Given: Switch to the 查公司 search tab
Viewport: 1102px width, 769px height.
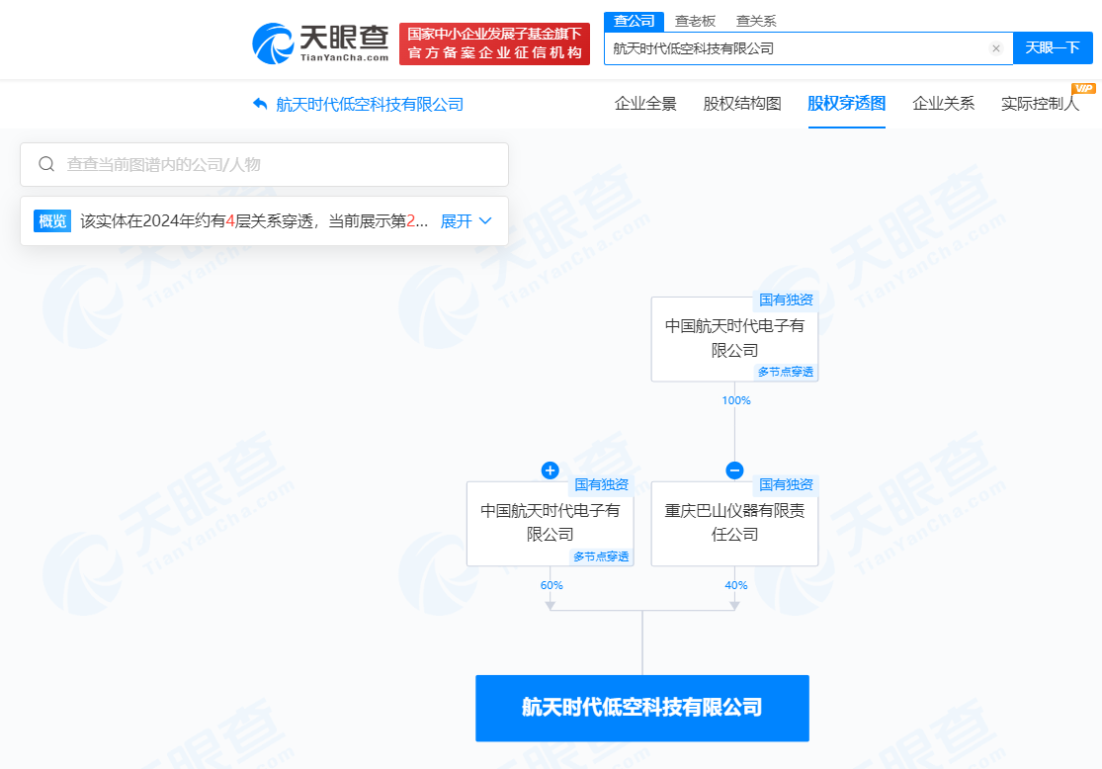Looking at the screenshot, I should [x=634, y=21].
